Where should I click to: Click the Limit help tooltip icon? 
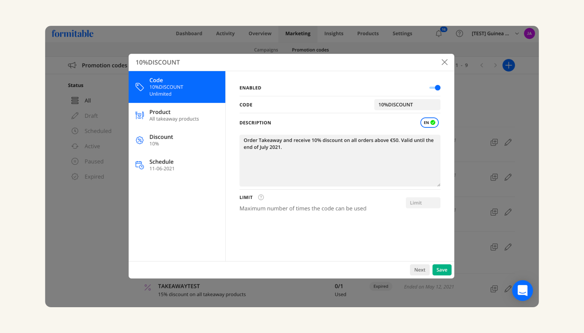tap(261, 197)
